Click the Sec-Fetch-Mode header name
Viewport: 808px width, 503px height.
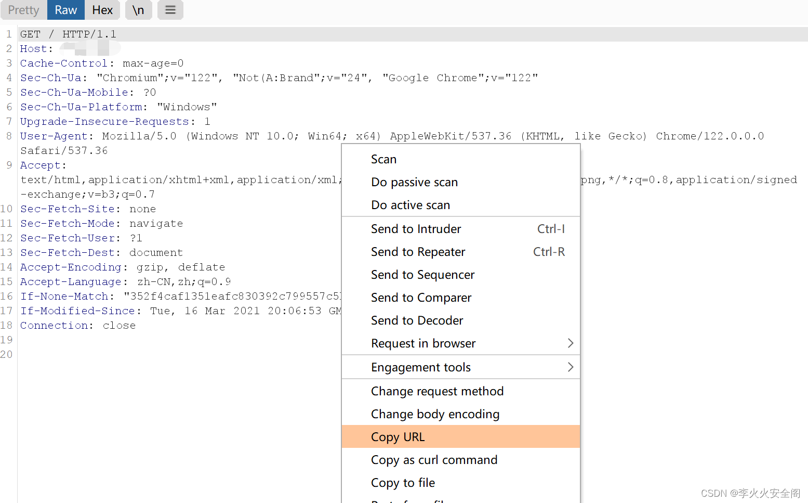68,224
